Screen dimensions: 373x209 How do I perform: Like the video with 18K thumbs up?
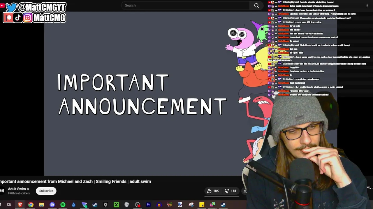213,191
